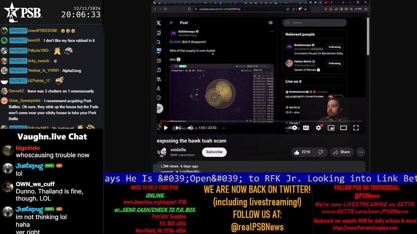Click the X logo in the video
Image resolution: width=417 pixels, height=234 pixels.
159,23
